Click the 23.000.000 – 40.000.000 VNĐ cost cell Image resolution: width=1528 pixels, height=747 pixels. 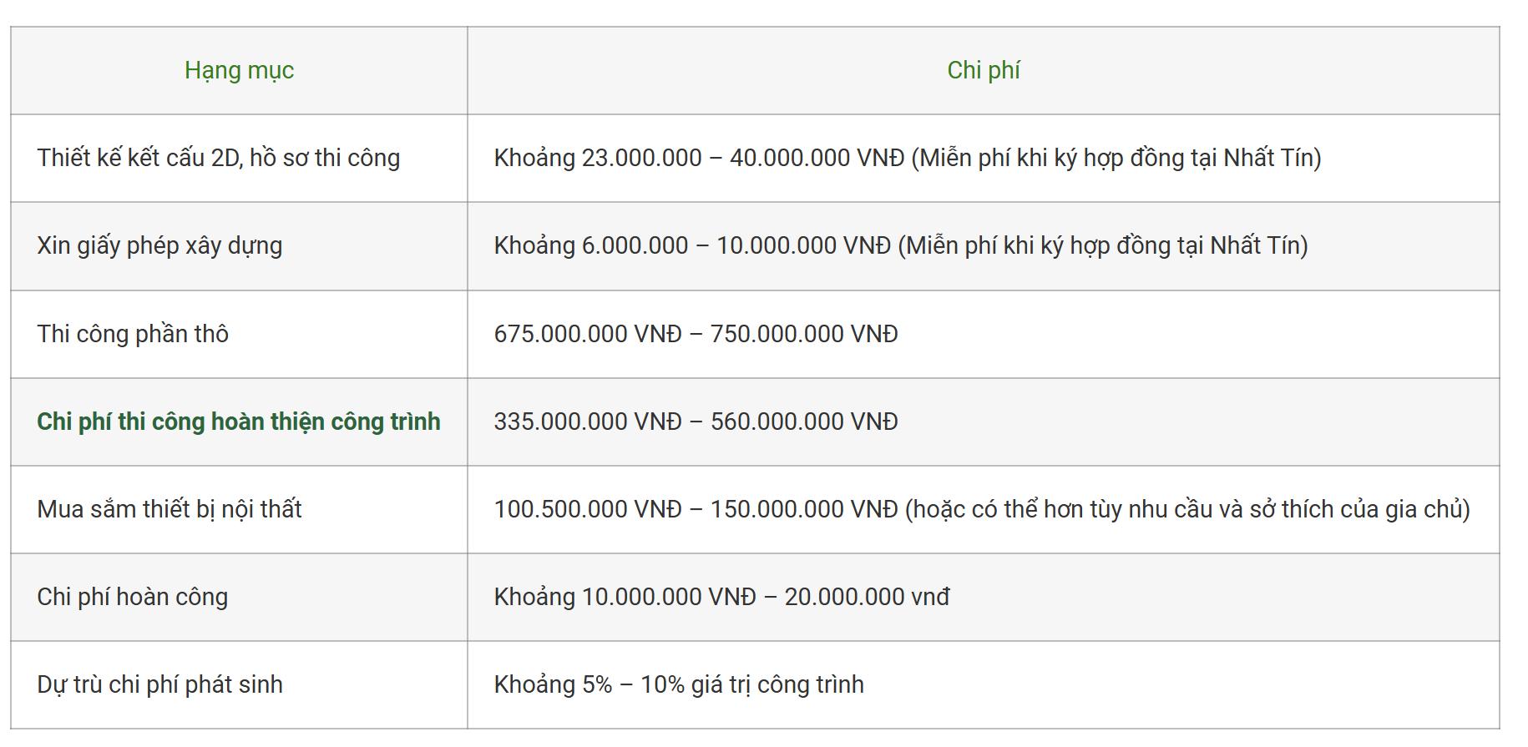(x=983, y=159)
